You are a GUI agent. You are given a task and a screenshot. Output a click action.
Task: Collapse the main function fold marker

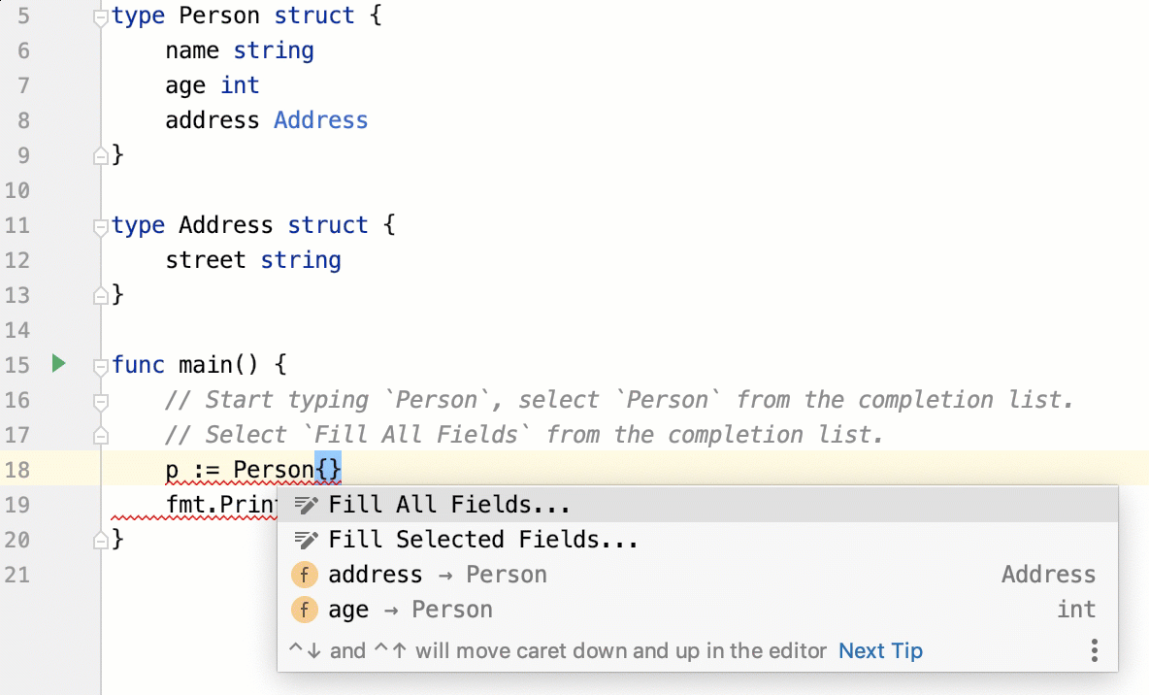click(99, 366)
